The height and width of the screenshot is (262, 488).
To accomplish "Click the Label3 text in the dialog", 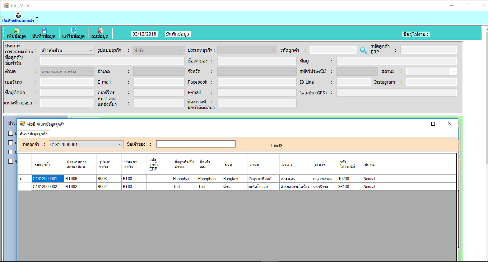I will (276, 146).
